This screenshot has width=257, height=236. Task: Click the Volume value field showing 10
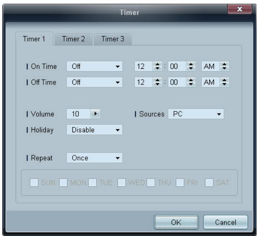(79, 114)
